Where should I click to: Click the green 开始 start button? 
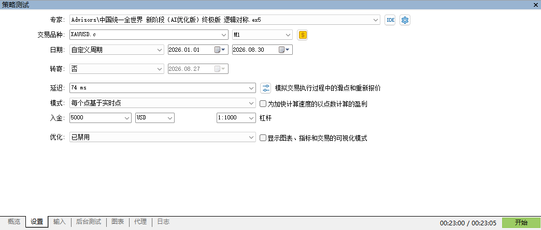click(521, 223)
